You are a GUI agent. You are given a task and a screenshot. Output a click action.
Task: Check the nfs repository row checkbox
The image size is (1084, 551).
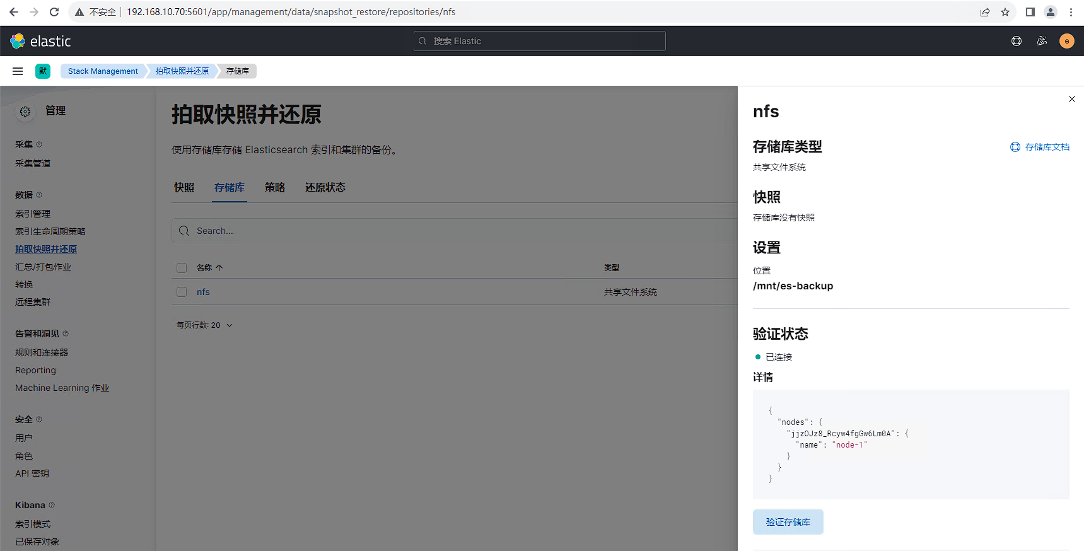pos(182,292)
